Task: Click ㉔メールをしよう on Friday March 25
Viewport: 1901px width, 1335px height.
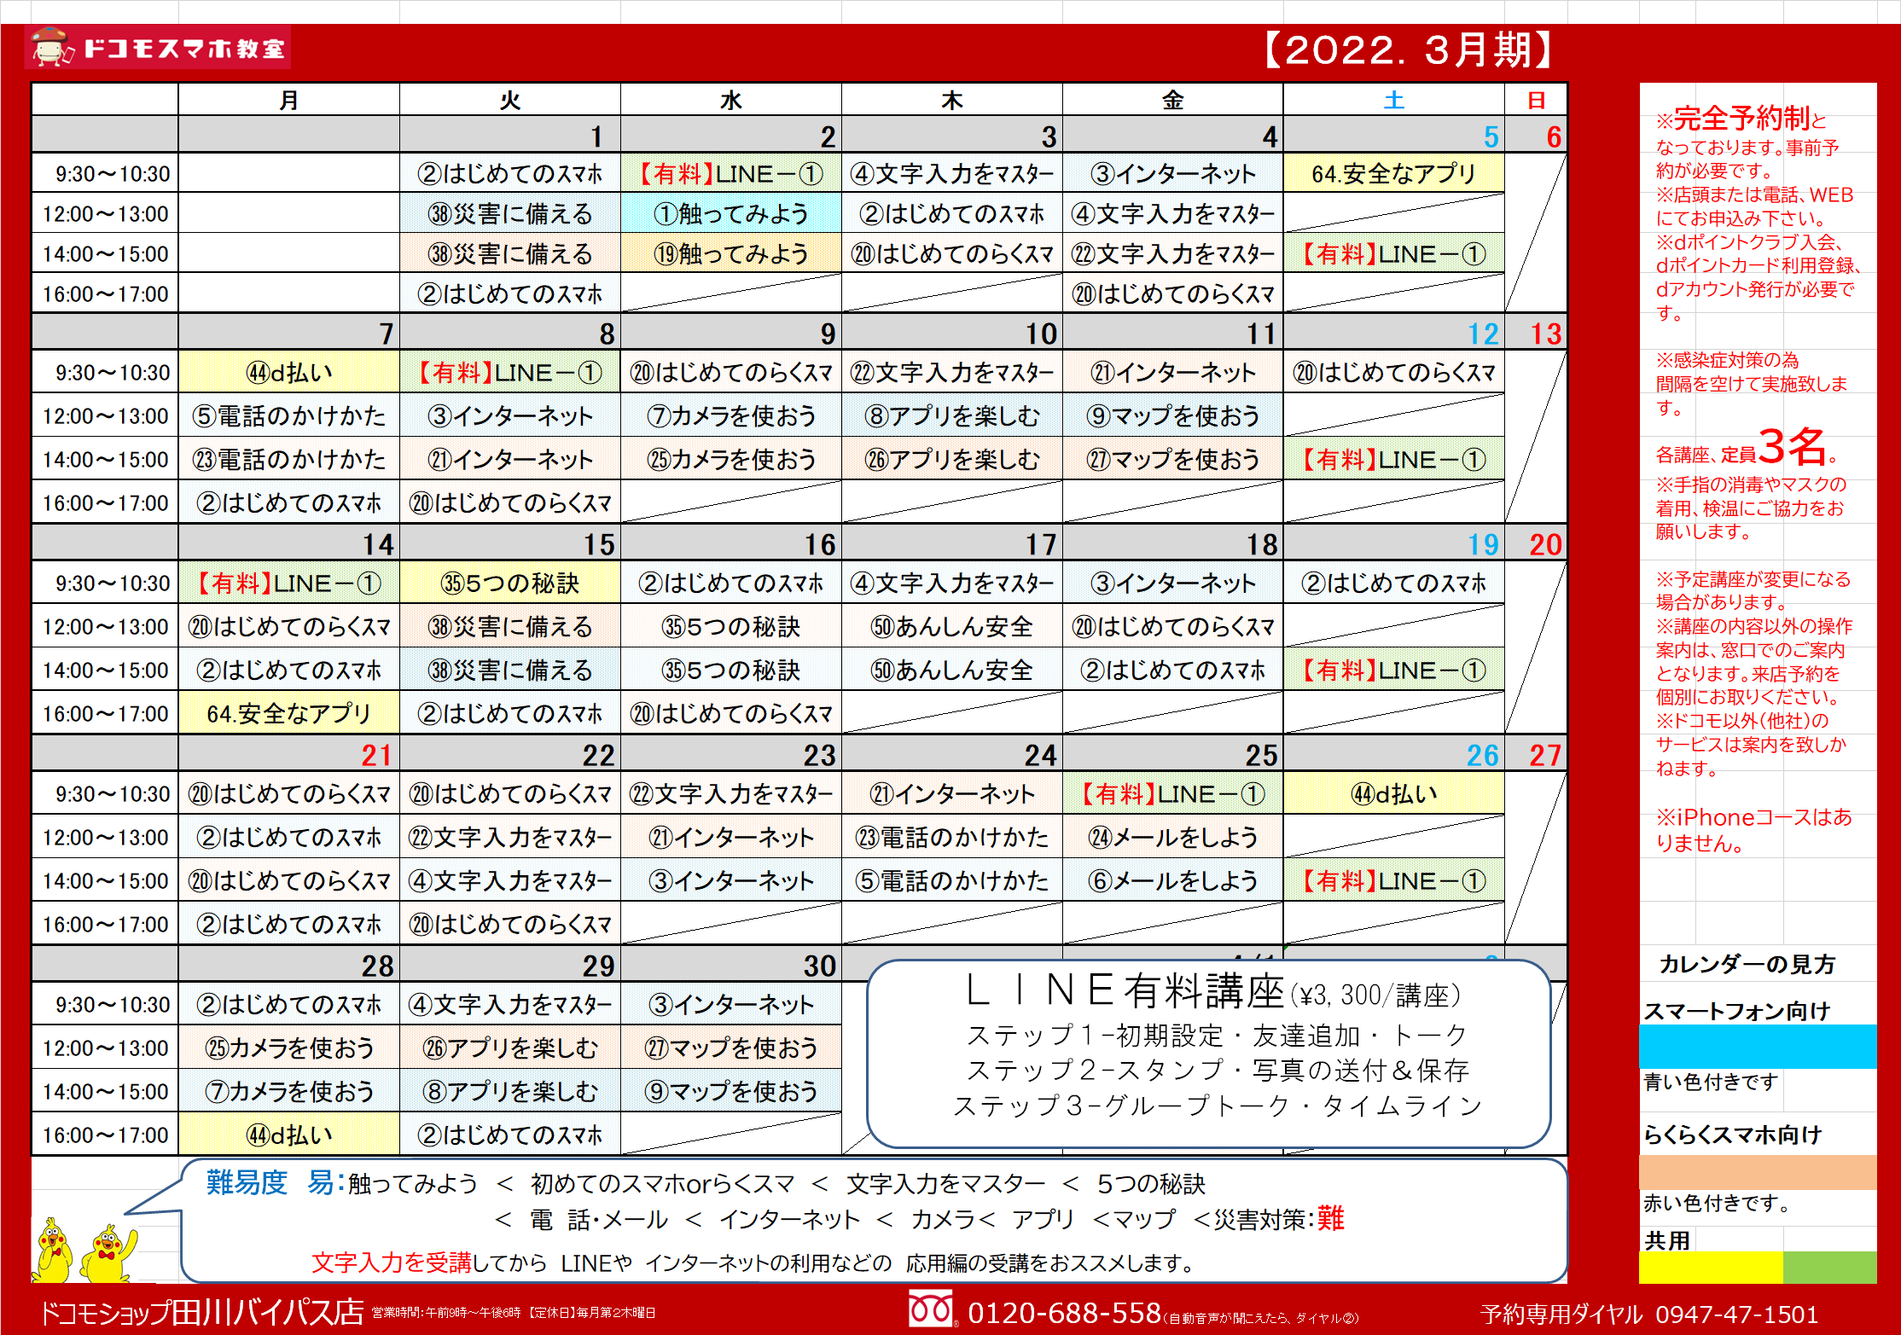Action: coord(1172,838)
